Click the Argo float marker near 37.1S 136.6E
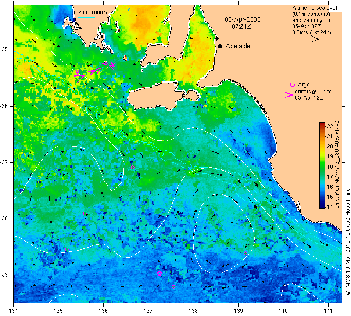The height and width of the screenshot is (316, 351). 133,167
